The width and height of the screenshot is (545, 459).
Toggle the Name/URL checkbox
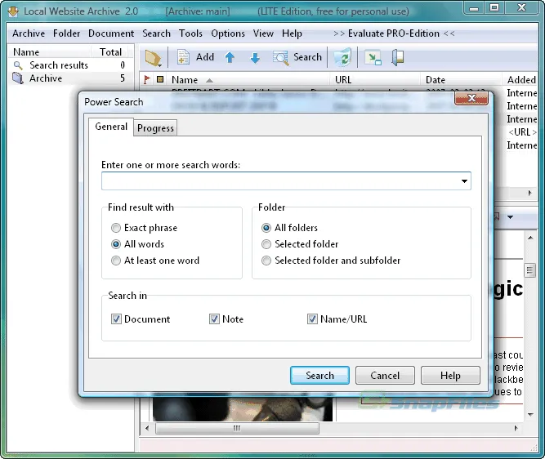312,319
